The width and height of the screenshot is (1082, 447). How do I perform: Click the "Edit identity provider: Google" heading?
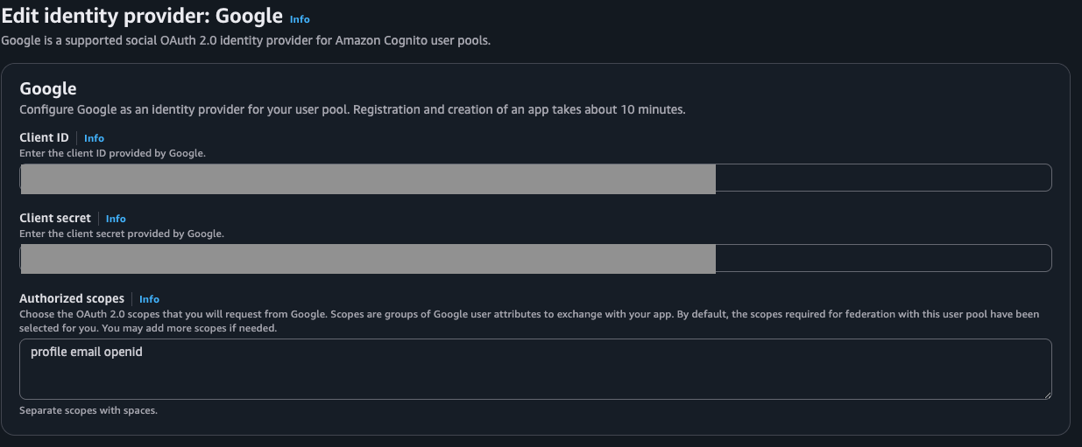pos(142,16)
